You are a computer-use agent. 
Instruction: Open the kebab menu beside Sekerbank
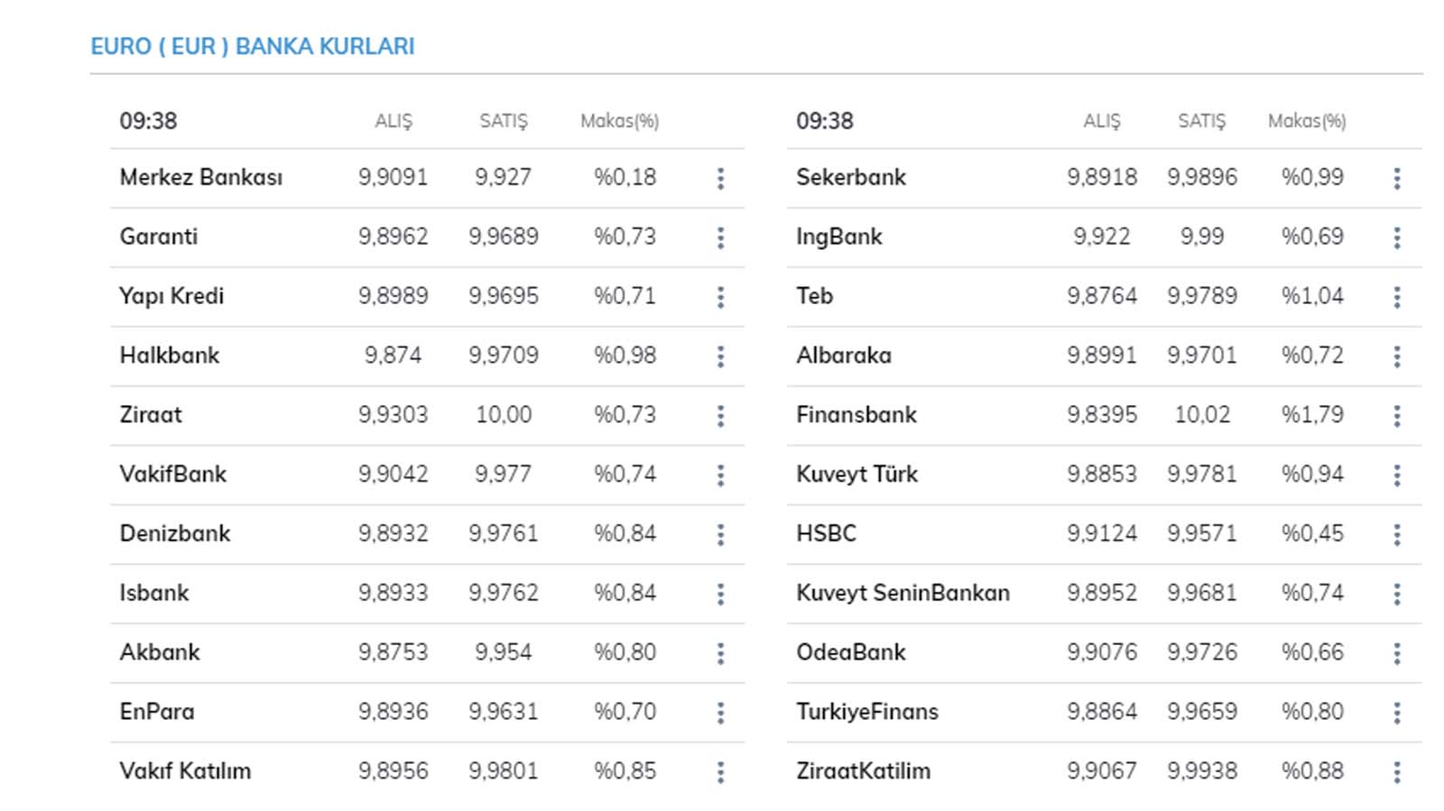(x=1397, y=178)
